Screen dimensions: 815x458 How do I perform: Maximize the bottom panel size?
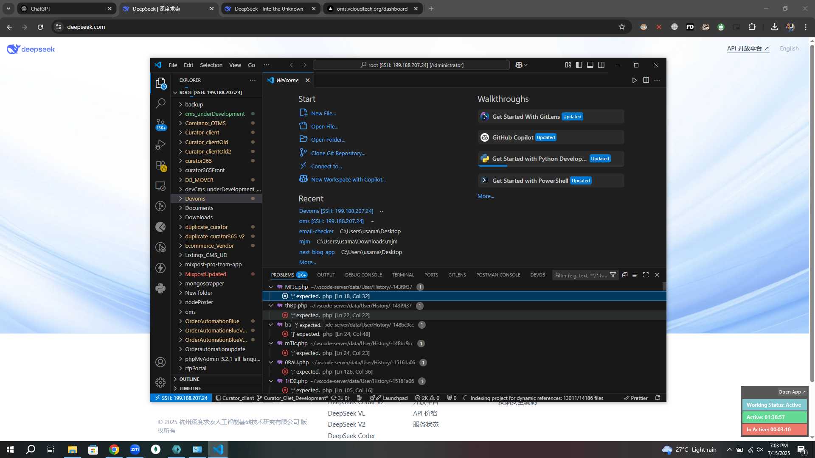pyautogui.click(x=646, y=275)
